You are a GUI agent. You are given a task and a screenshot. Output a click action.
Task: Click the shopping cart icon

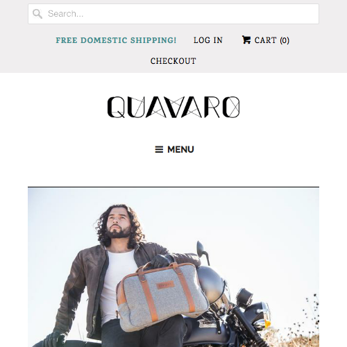point(246,40)
